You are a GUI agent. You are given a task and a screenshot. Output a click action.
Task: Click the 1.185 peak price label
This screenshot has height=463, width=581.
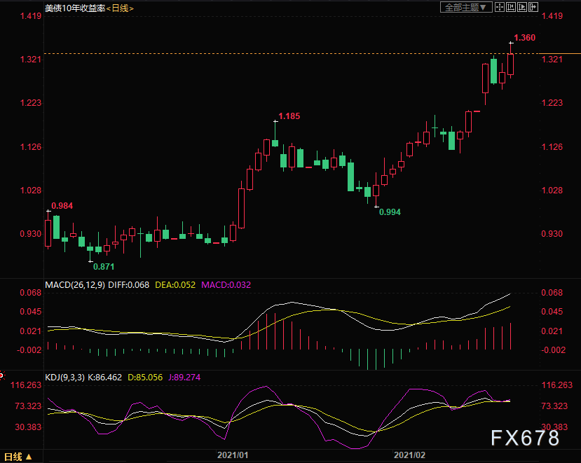click(x=289, y=116)
